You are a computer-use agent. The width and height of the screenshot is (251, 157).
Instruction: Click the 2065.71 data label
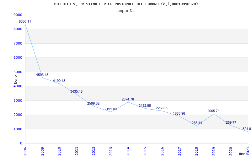[x=213, y=111]
